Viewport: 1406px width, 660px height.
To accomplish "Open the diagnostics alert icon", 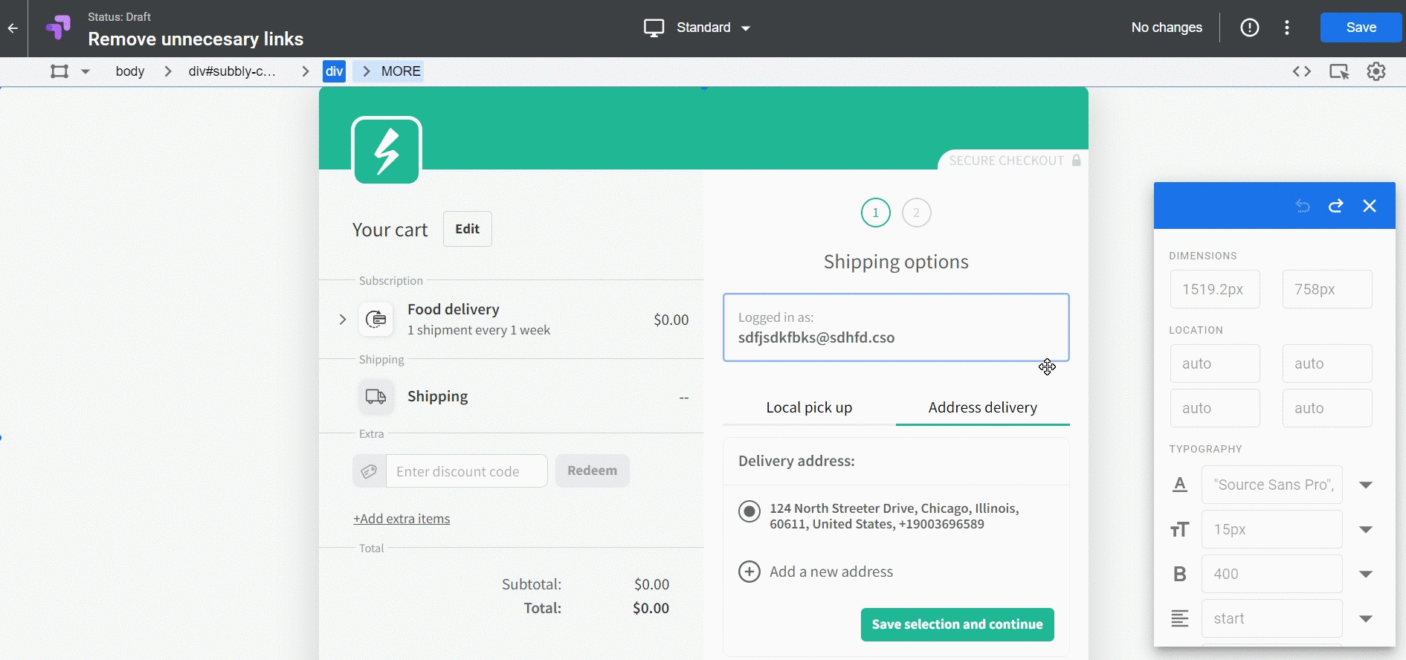I will coord(1250,27).
